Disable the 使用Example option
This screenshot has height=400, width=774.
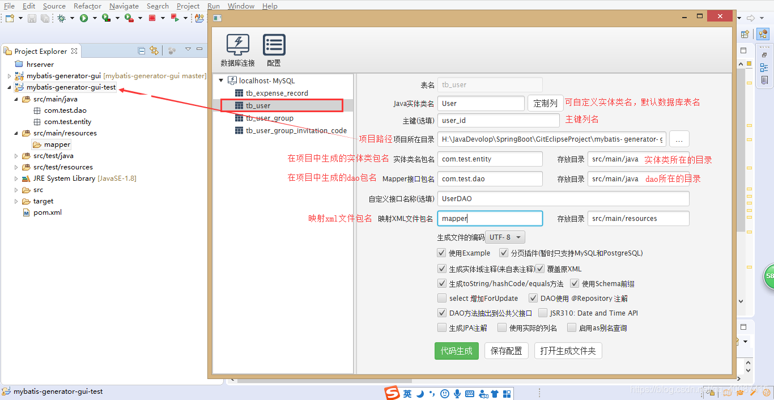pyautogui.click(x=441, y=253)
